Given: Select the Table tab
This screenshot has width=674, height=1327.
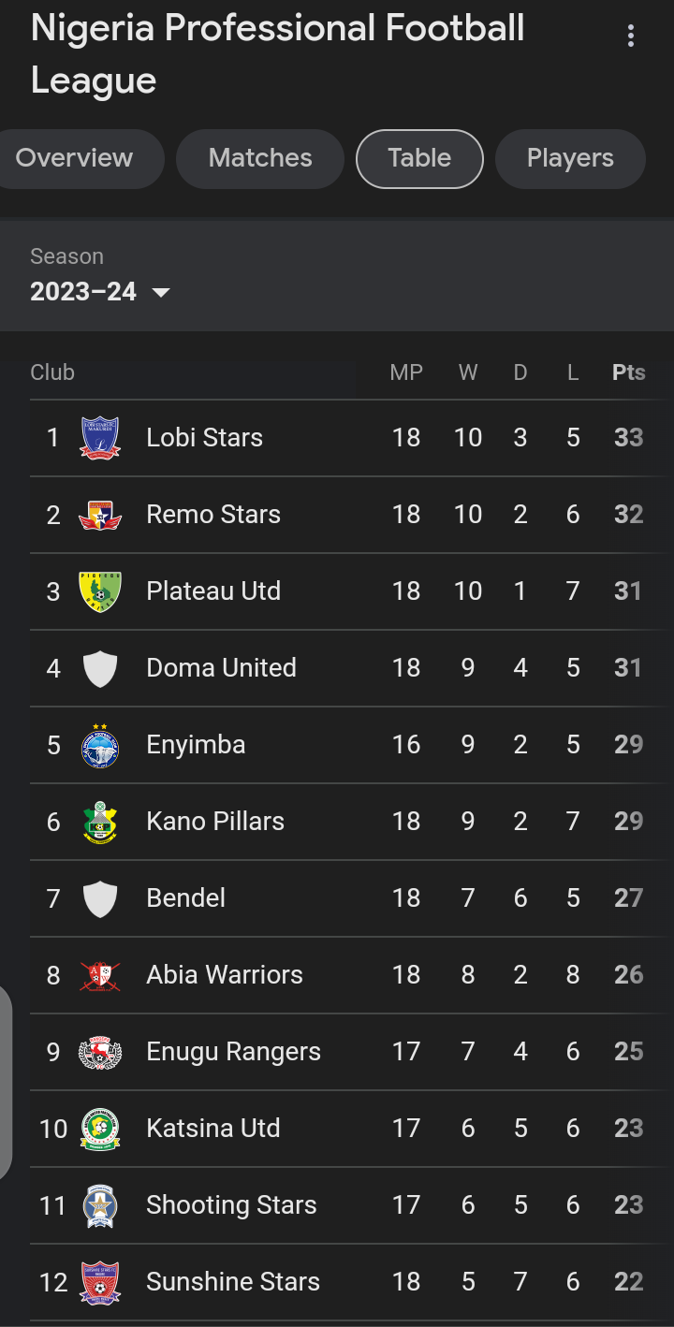Looking at the screenshot, I should 419,158.
